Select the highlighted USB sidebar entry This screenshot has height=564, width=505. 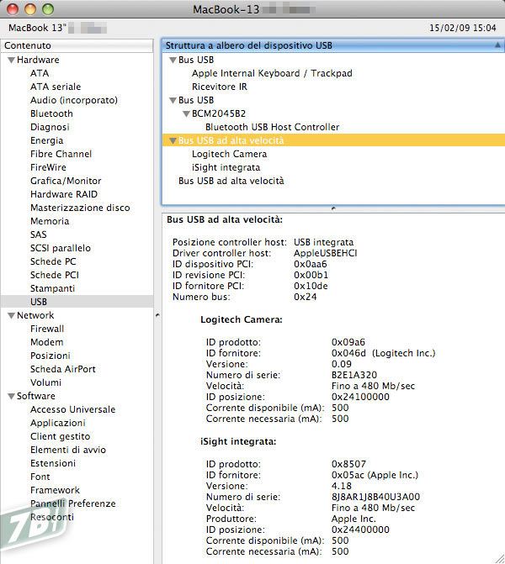(x=77, y=302)
